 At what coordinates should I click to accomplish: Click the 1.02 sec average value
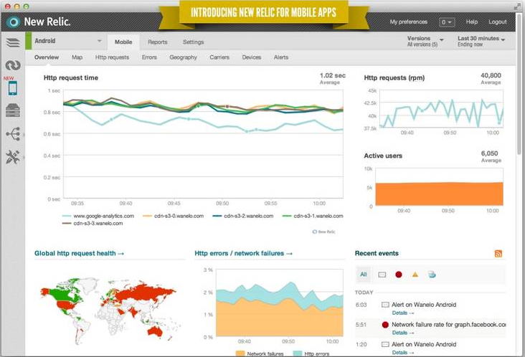[333, 75]
